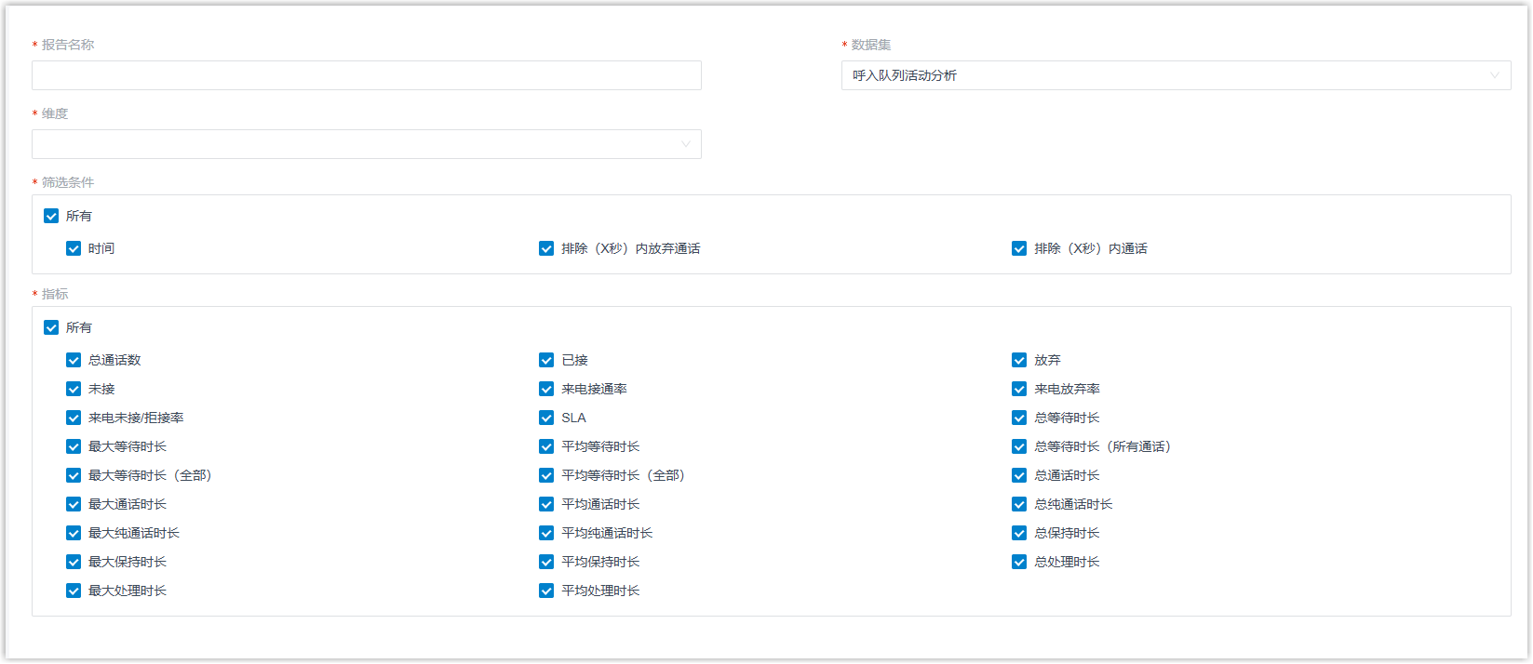The image size is (1533, 664).
Task: Toggle 总等待时长（所有通话）checkbox
Action: click(x=1019, y=446)
